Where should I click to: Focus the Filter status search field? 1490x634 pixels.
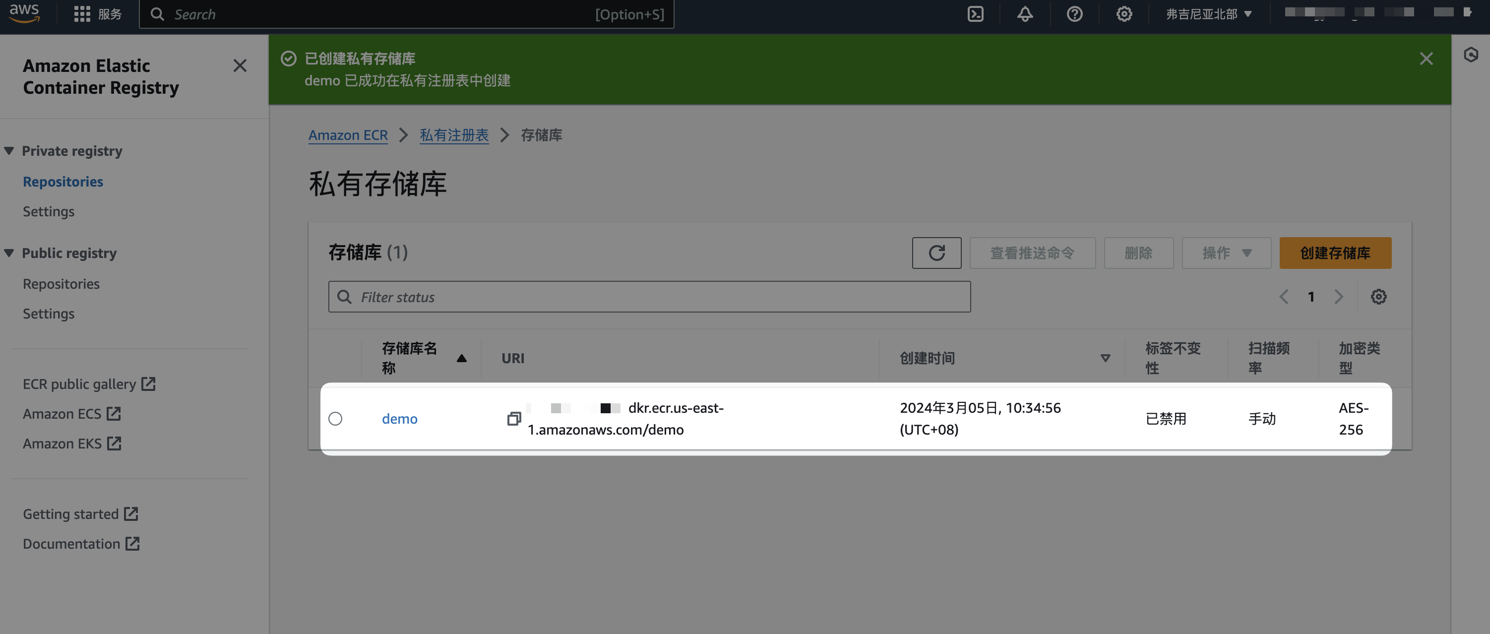(x=649, y=297)
